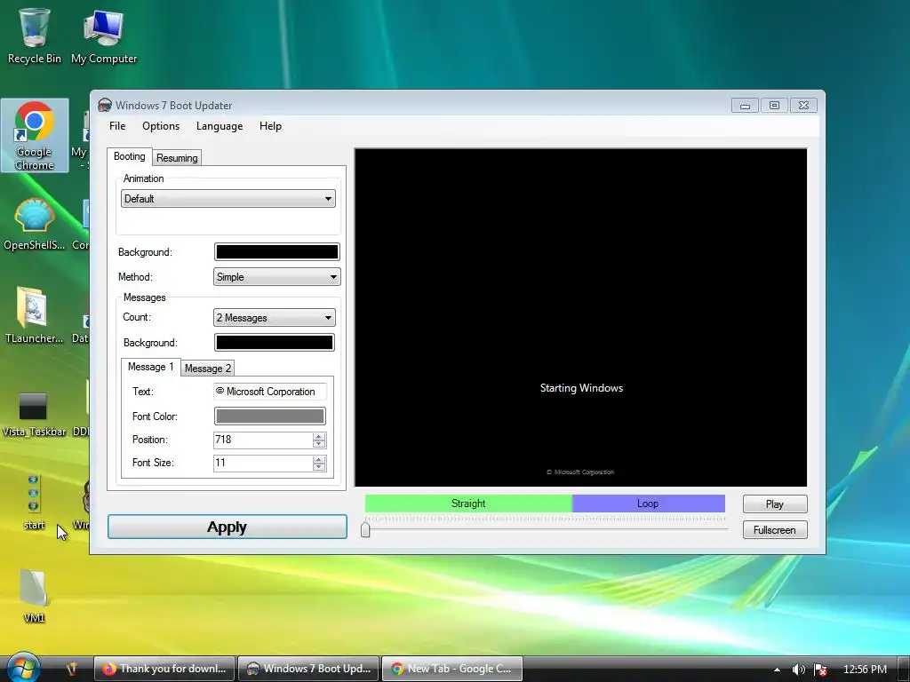Click the quick launch icon beside Start
This screenshot has height=682, width=910.
click(71, 669)
